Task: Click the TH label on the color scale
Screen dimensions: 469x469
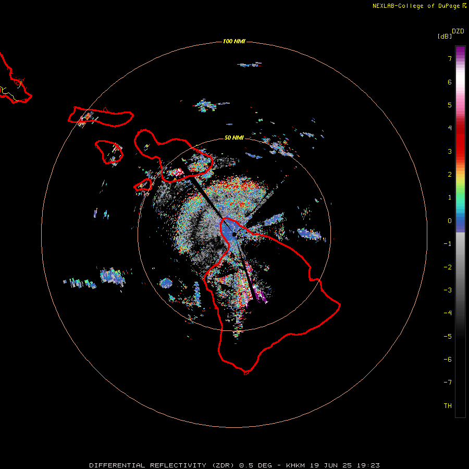Action: pos(448,406)
